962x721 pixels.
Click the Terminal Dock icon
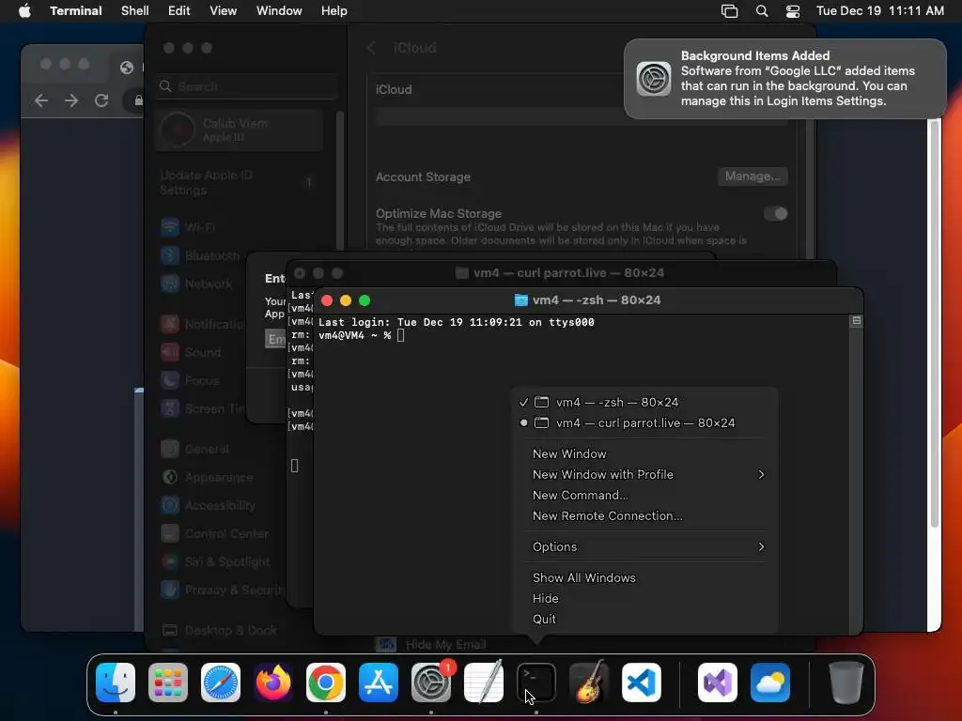point(536,683)
